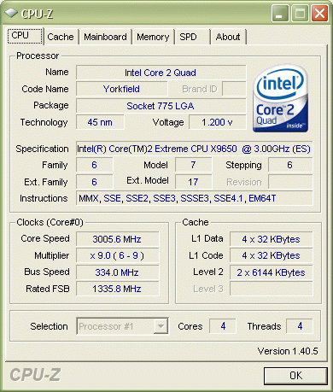Viewport: 333px width, 392px height.
Task: Click the Rated FSB value '1335.8 MHz'
Action: pos(117,289)
